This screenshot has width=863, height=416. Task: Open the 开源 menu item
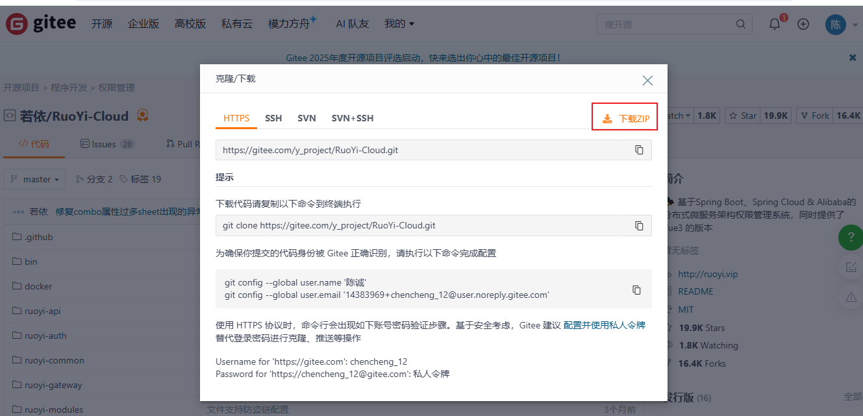(102, 24)
